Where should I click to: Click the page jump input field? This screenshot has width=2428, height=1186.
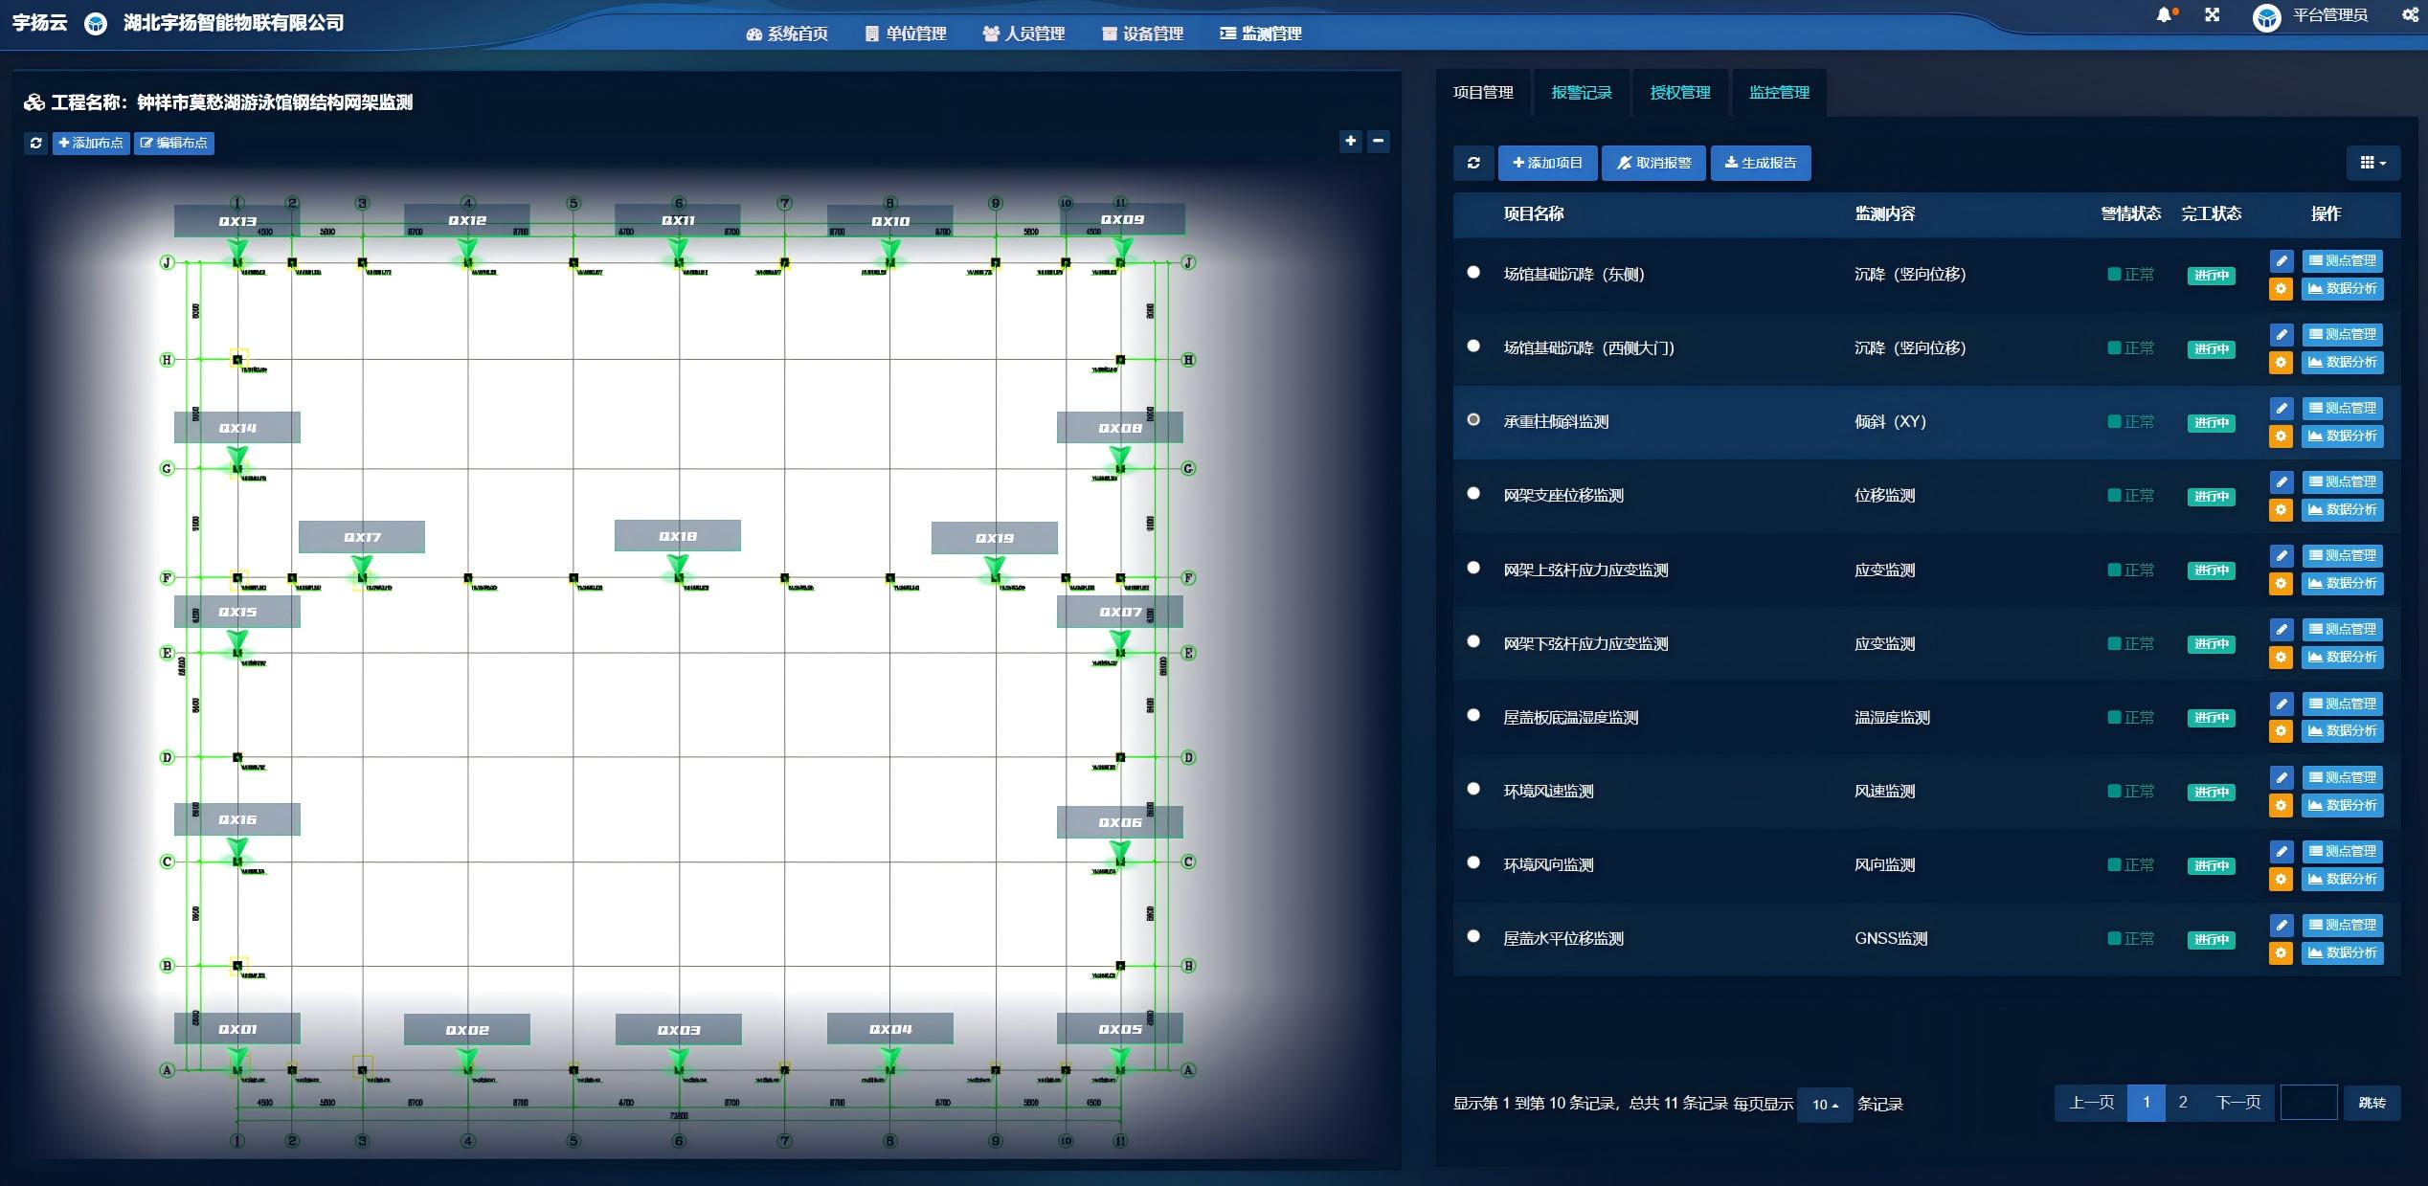click(x=2308, y=1103)
